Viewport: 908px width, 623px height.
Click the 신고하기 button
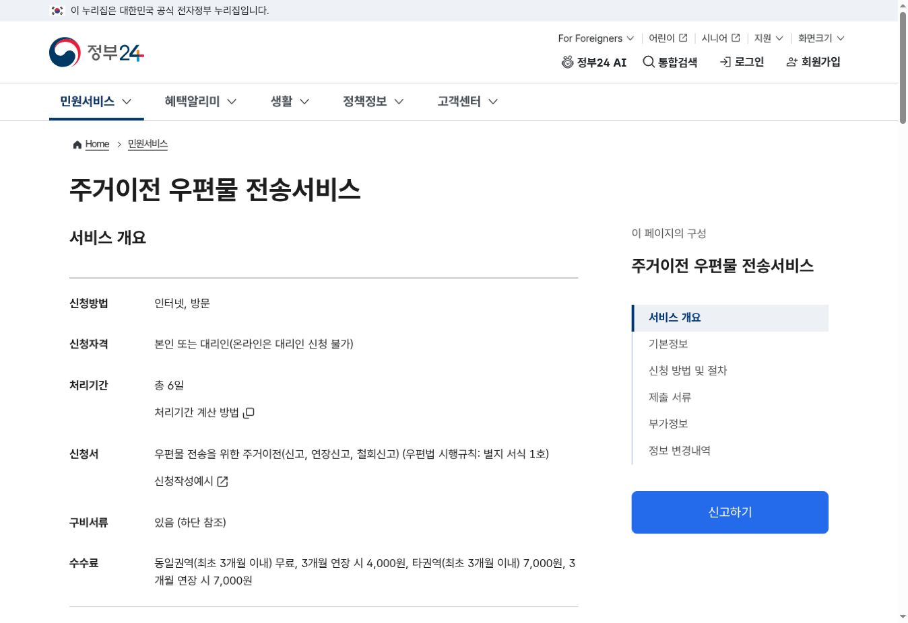[x=729, y=513]
